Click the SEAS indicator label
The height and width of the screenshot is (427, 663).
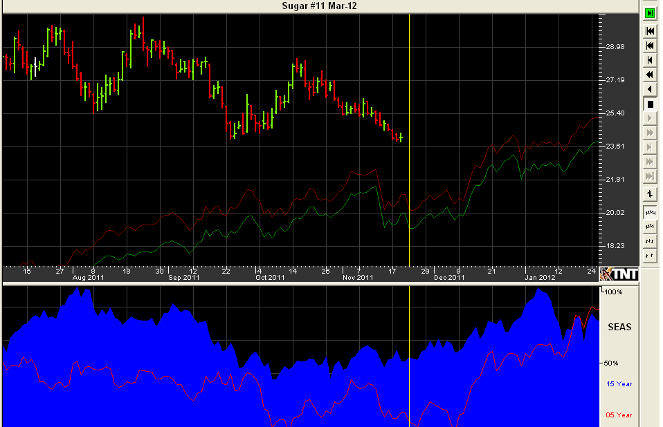[619, 327]
